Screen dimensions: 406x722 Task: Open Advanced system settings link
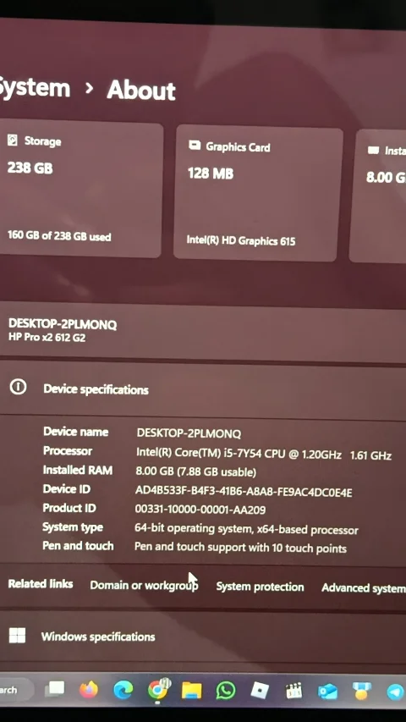[x=364, y=588]
